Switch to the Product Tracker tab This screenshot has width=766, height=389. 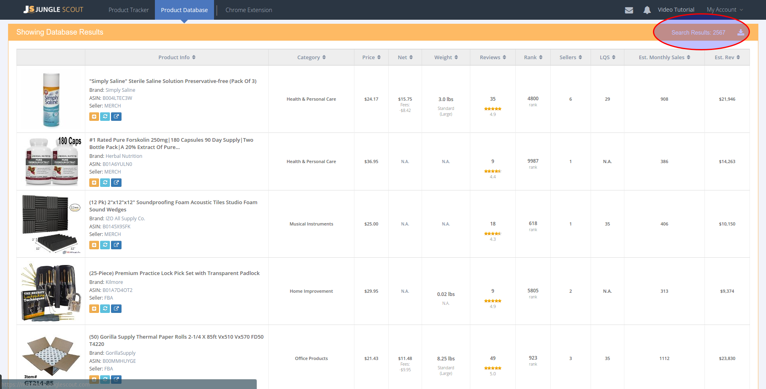128,10
